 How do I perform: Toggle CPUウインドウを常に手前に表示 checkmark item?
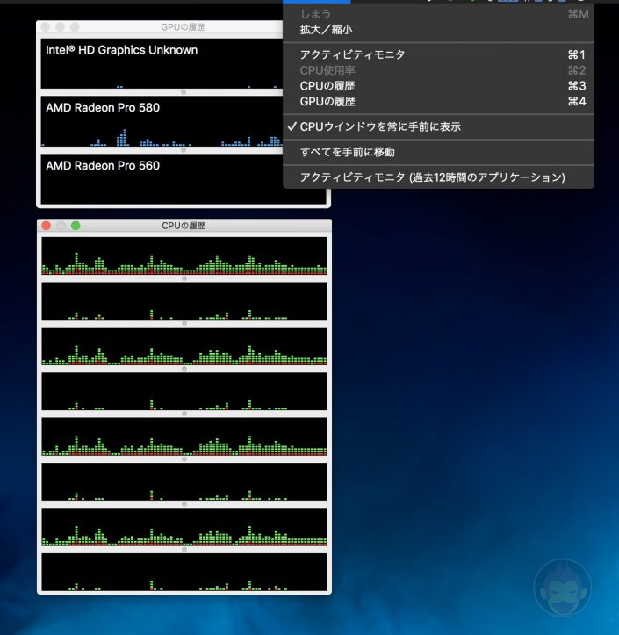pos(438,126)
